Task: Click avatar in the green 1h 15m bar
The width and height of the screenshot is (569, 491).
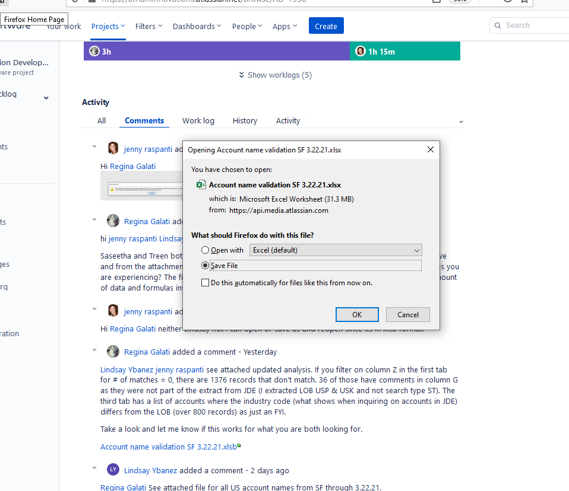Action: [x=361, y=51]
